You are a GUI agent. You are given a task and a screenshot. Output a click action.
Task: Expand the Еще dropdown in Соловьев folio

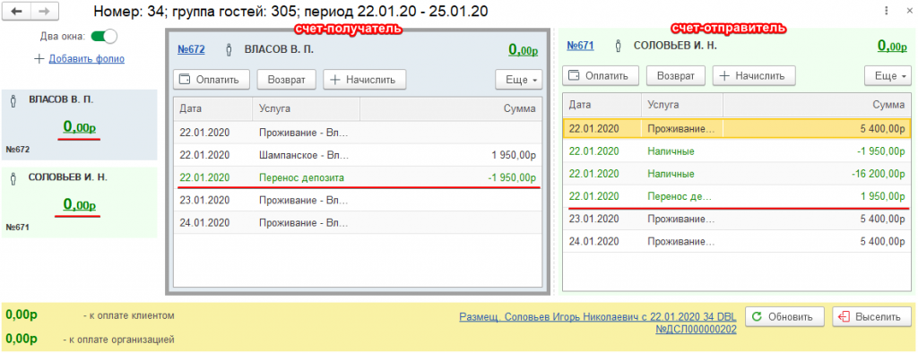pyautogui.click(x=888, y=75)
